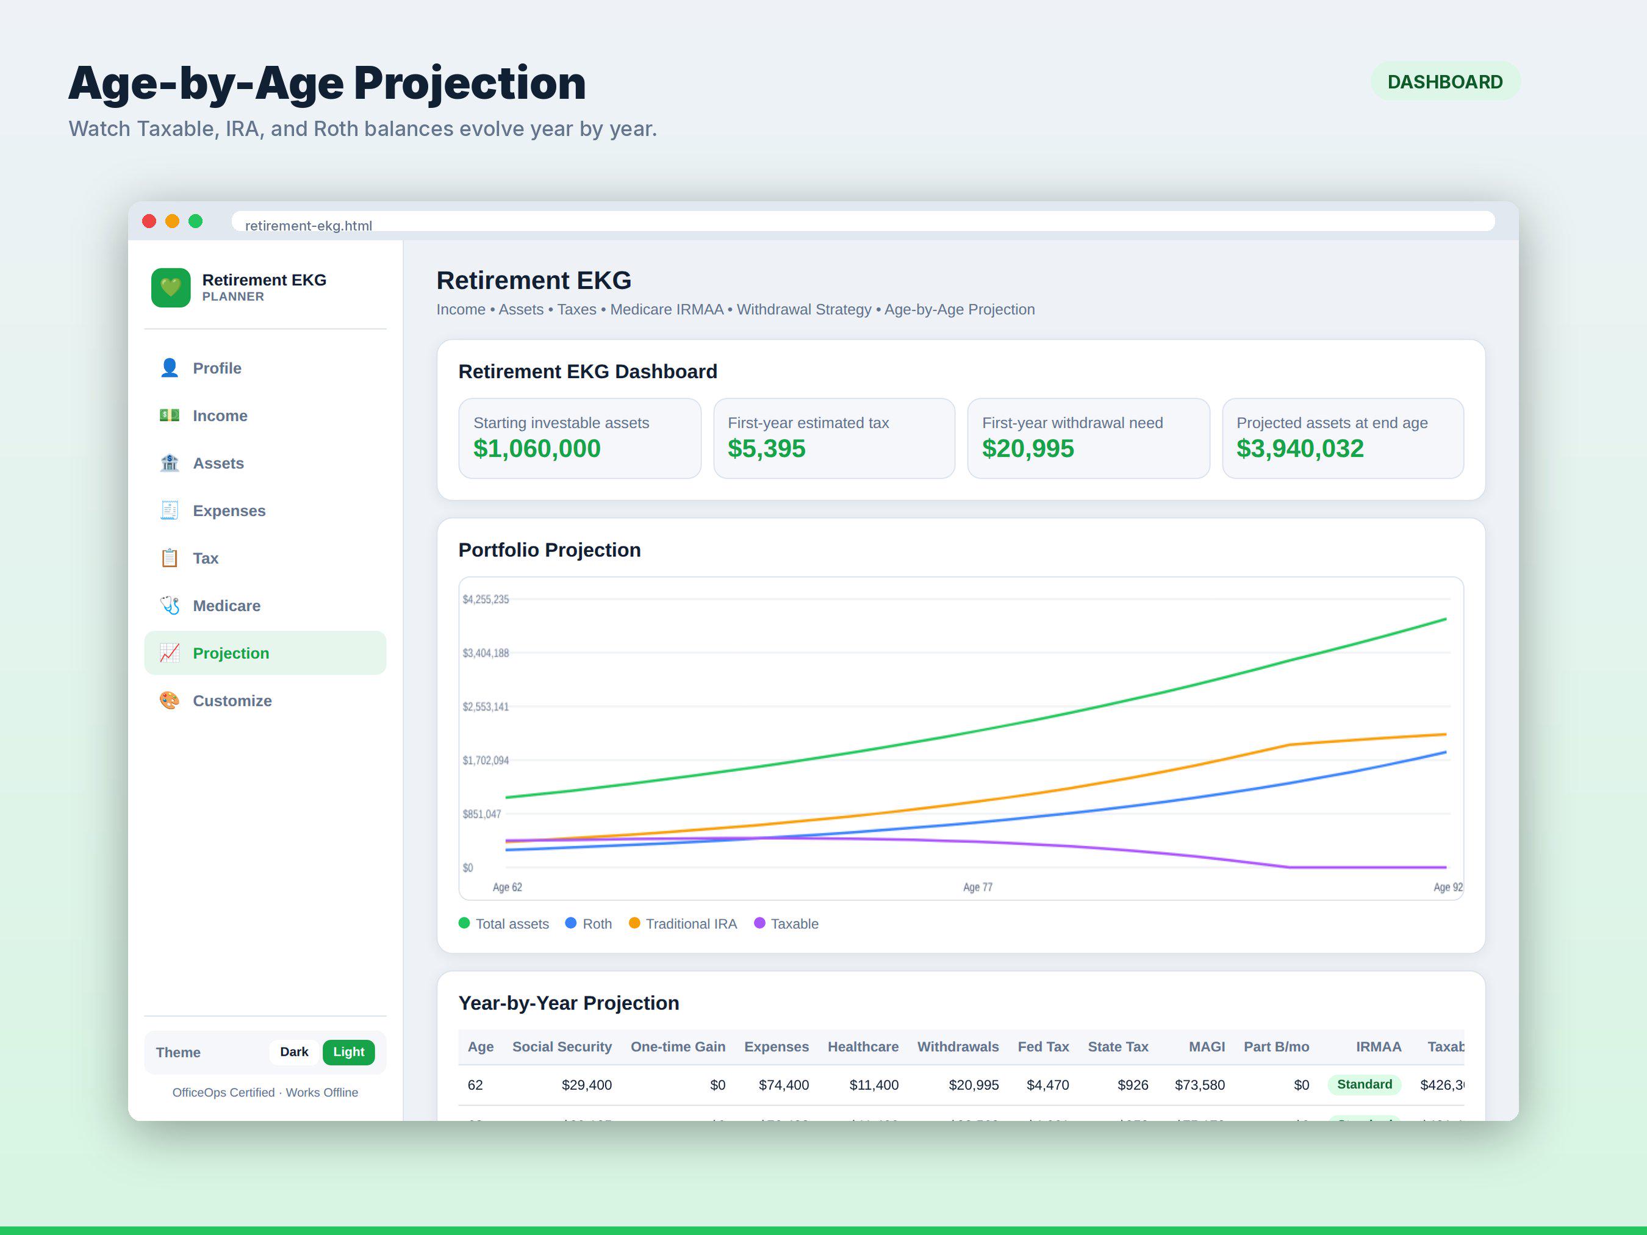This screenshot has width=1647, height=1235.
Task: Click the Profile person icon in sidebar
Action: click(169, 368)
